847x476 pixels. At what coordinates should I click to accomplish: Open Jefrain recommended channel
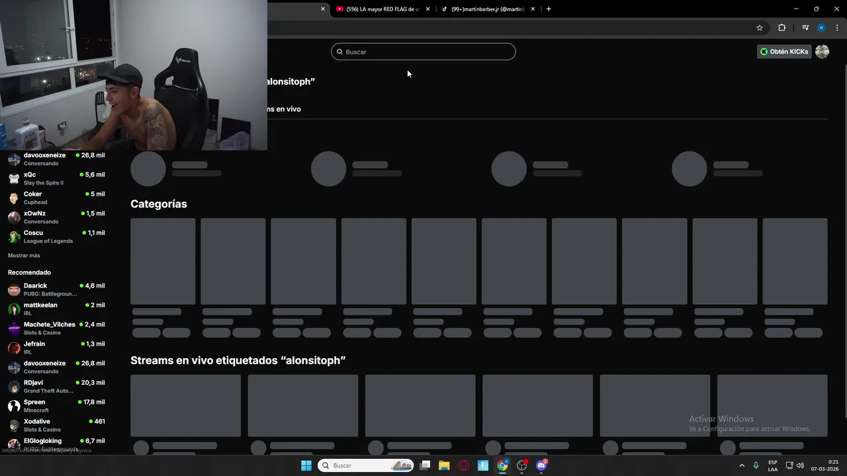[56, 348]
